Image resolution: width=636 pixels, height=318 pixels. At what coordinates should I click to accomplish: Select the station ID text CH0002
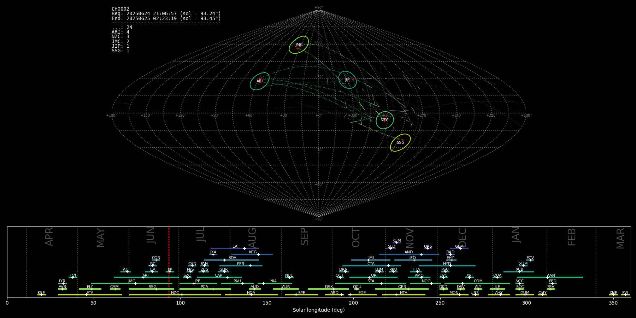click(120, 9)
